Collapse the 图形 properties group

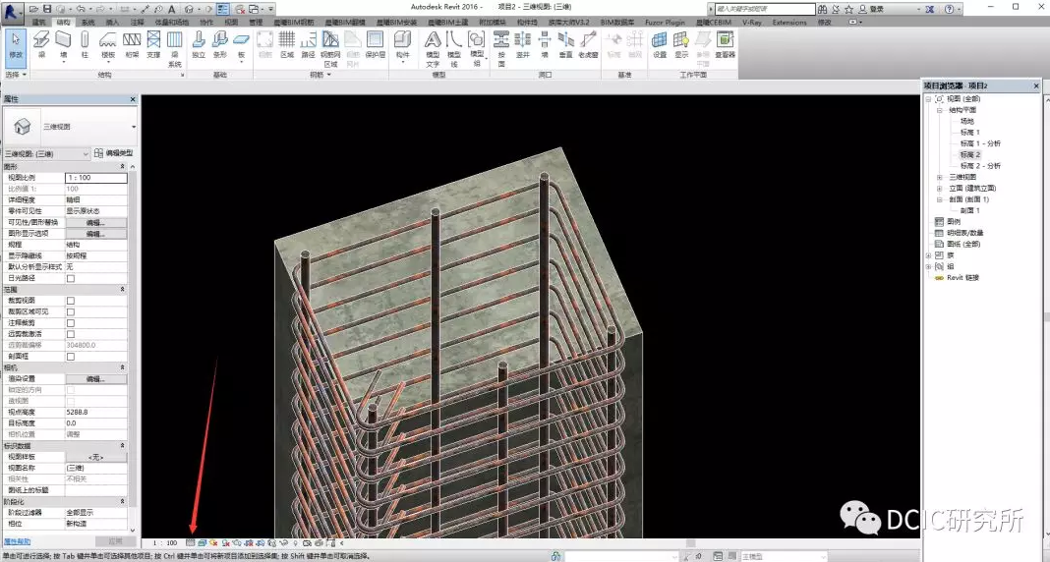123,167
